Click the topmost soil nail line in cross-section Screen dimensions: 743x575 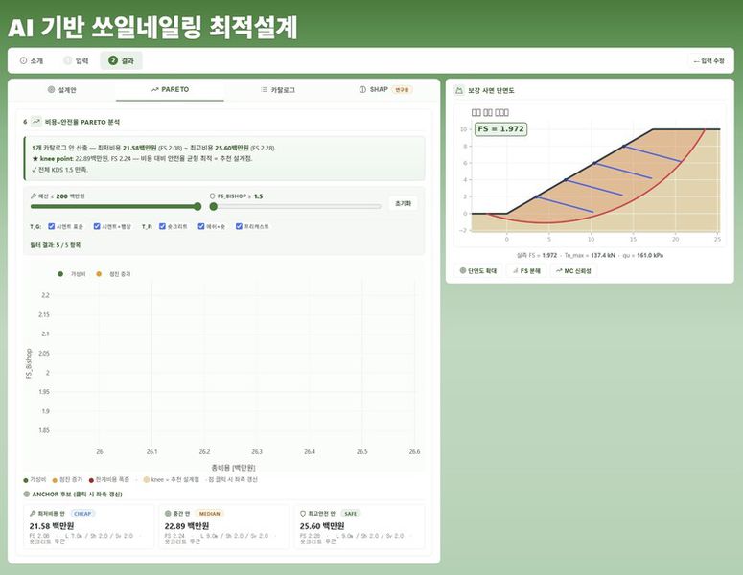[x=652, y=153]
